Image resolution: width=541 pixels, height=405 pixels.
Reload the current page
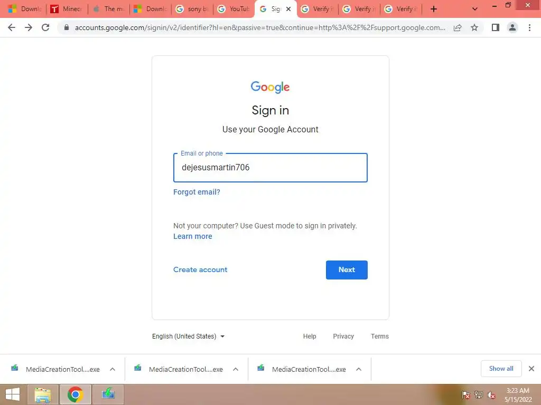click(45, 27)
